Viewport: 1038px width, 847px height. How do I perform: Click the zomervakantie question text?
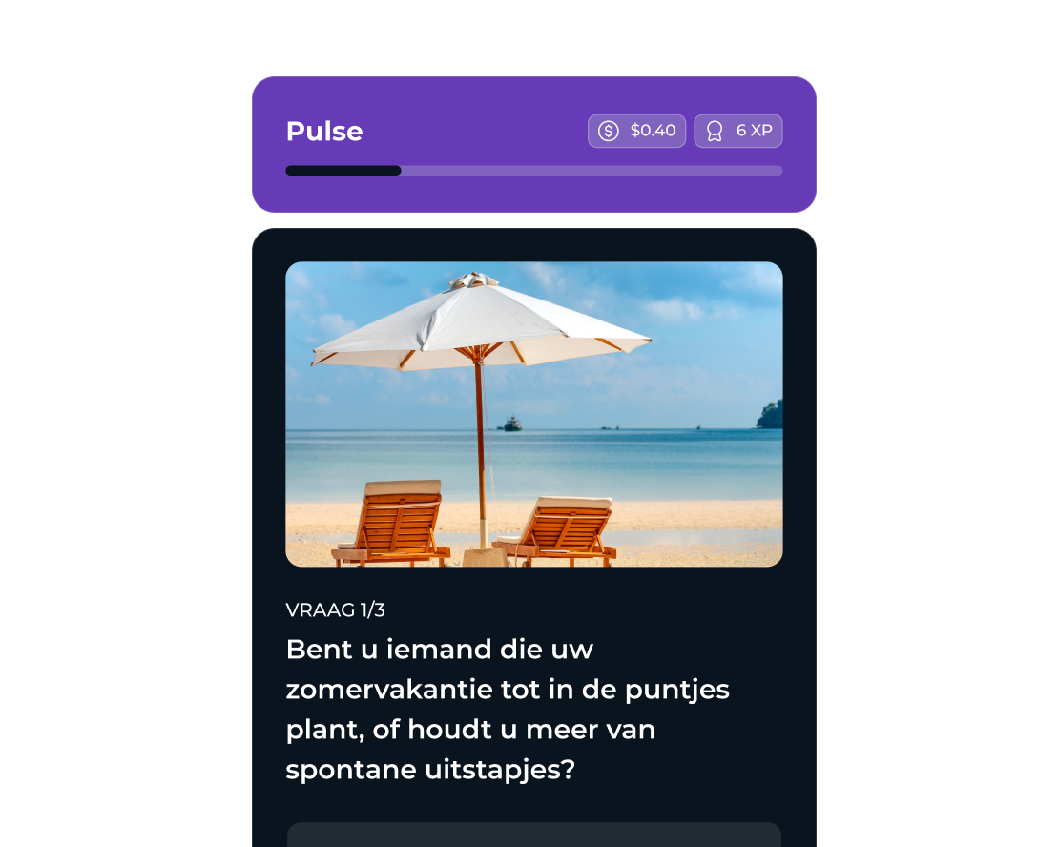pyautogui.click(x=508, y=710)
